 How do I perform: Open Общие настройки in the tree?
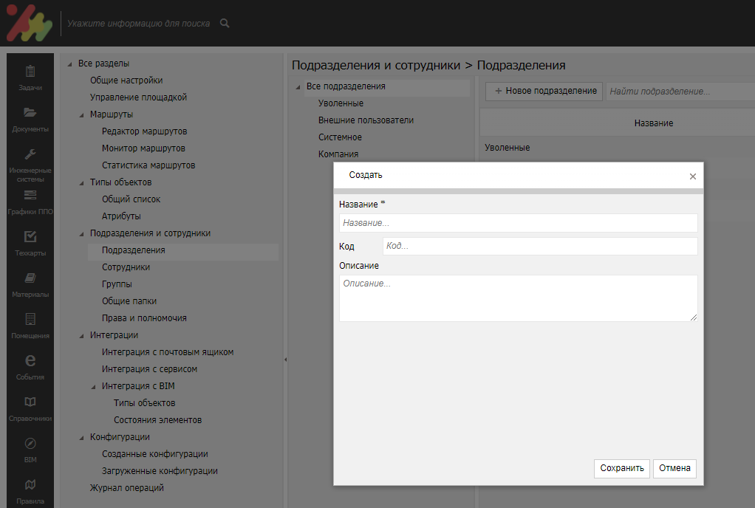point(126,80)
